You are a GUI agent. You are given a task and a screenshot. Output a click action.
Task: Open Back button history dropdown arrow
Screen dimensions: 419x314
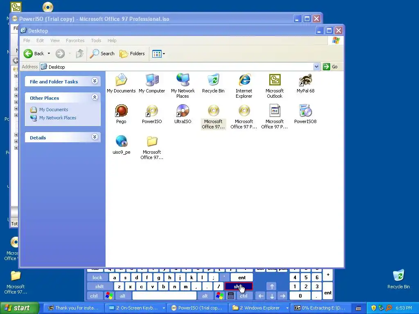[49, 54]
